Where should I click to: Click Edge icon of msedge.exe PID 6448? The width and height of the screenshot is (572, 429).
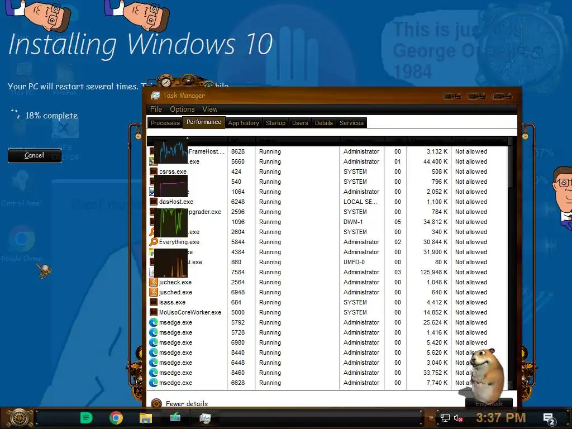(154, 363)
